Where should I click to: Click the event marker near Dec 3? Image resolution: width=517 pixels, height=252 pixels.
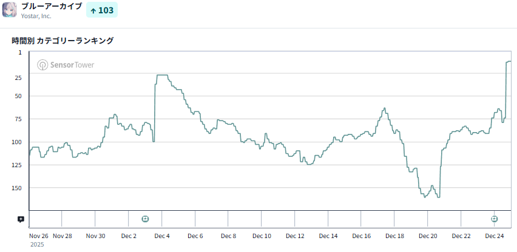pyautogui.click(x=145, y=219)
